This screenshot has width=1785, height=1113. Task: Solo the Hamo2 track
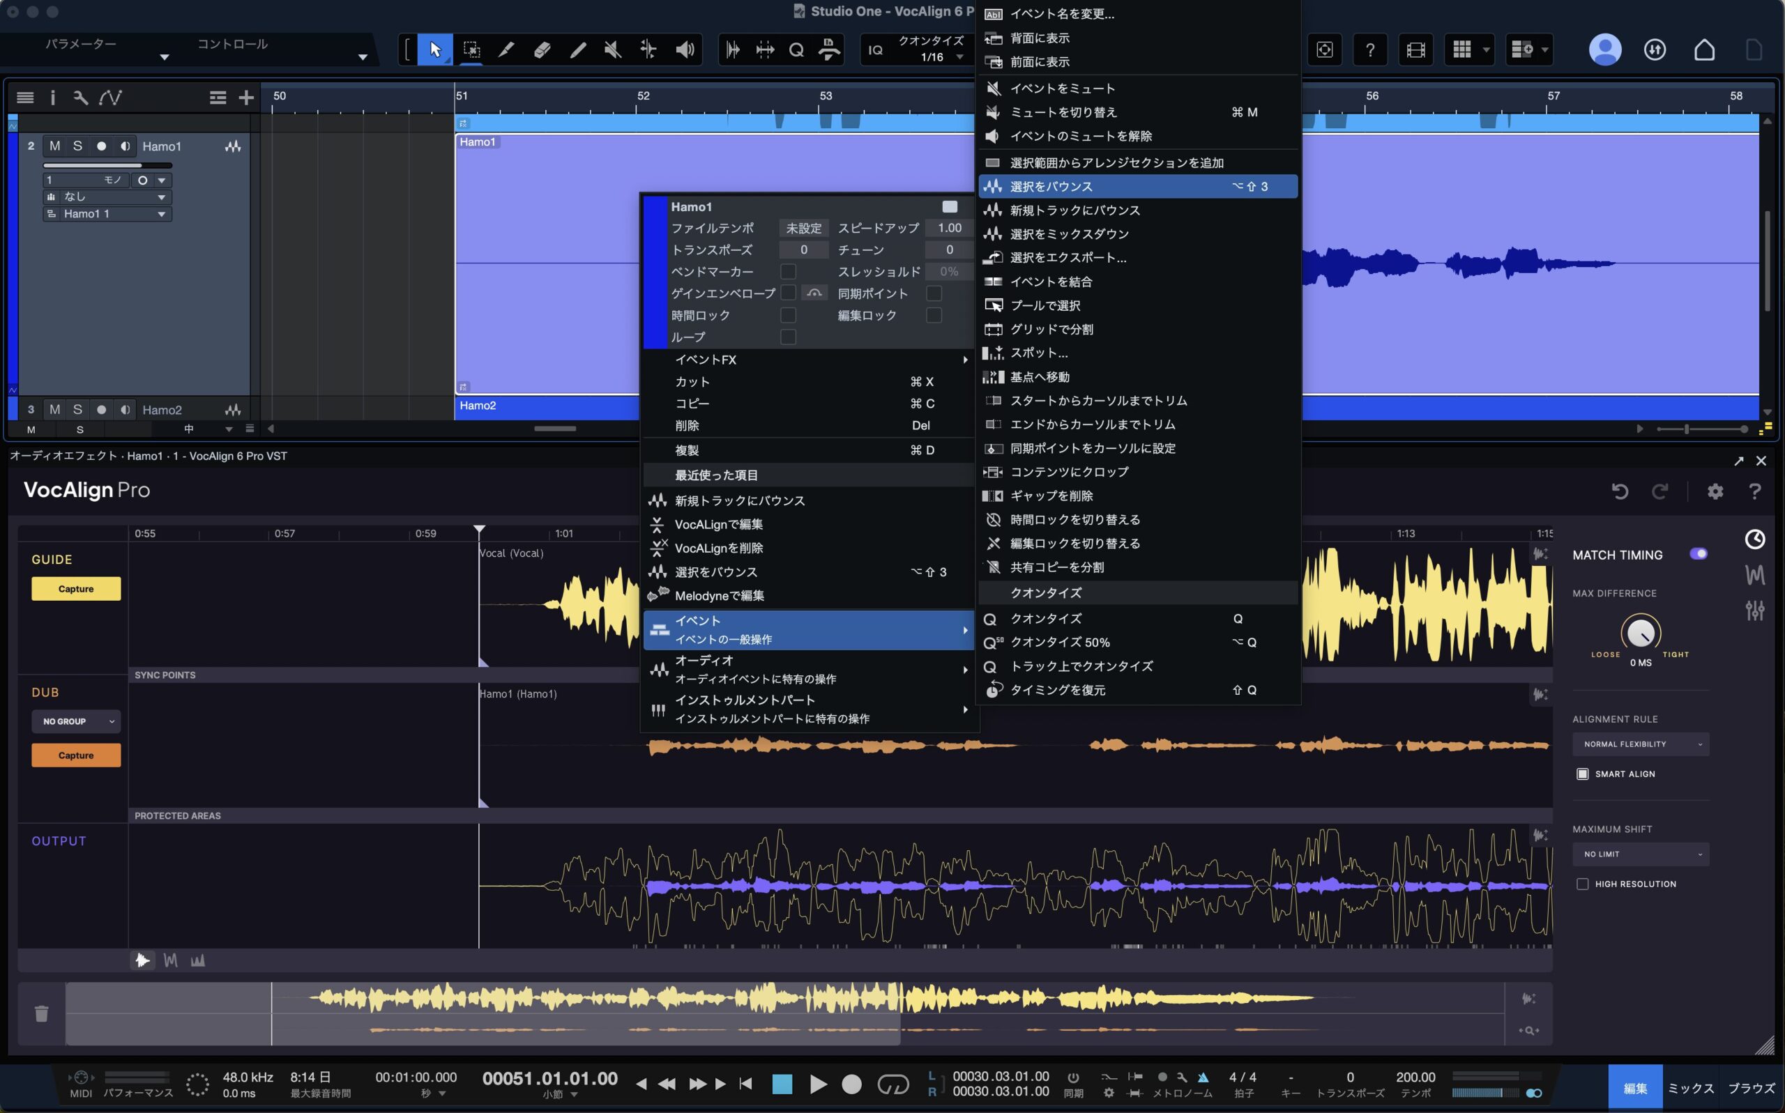tap(77, 409)
